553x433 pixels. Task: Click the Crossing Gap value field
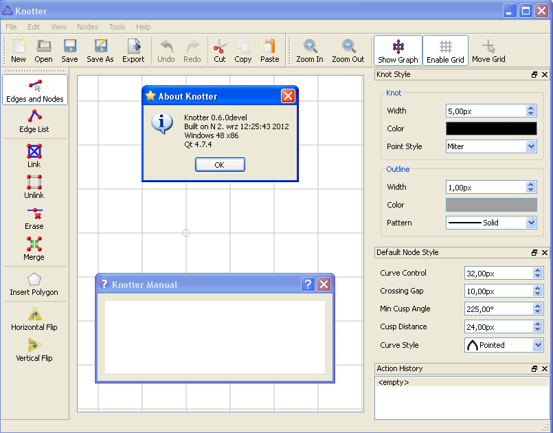(x=499, y=291)
